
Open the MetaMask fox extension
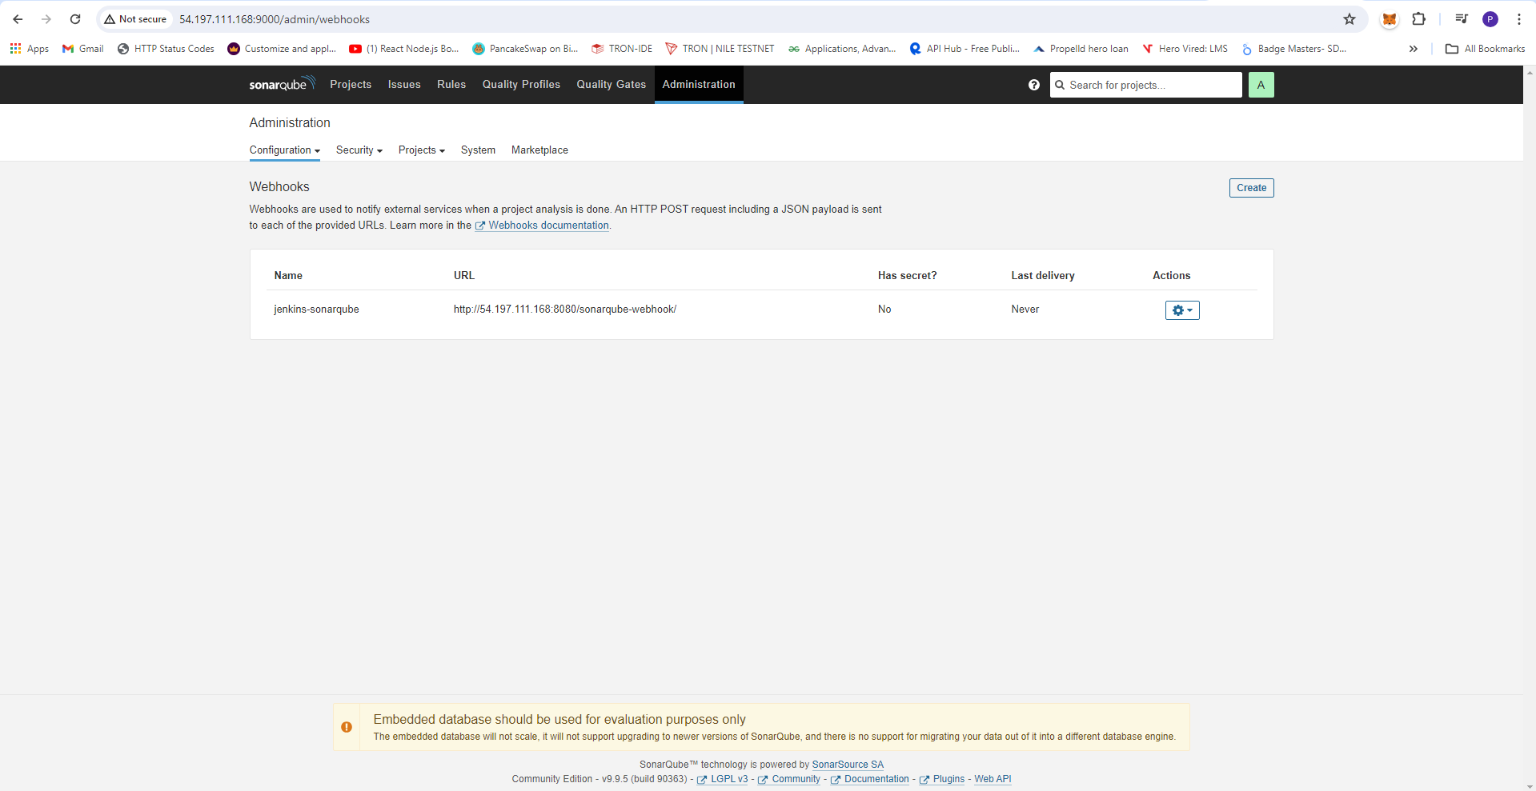[1390, 19]
